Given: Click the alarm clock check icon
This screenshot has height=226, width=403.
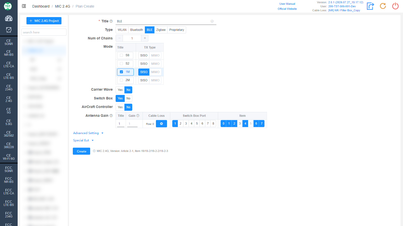Looking at the screenshot, I should tap(9, 30).
